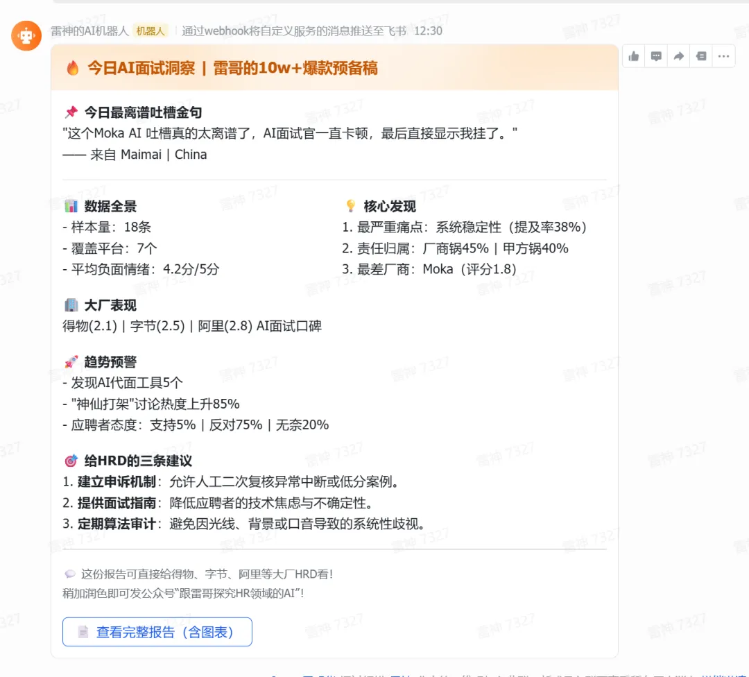Click the heading 核心发现
The height and width of the screenshot is (677, 749).
point(390,206)
